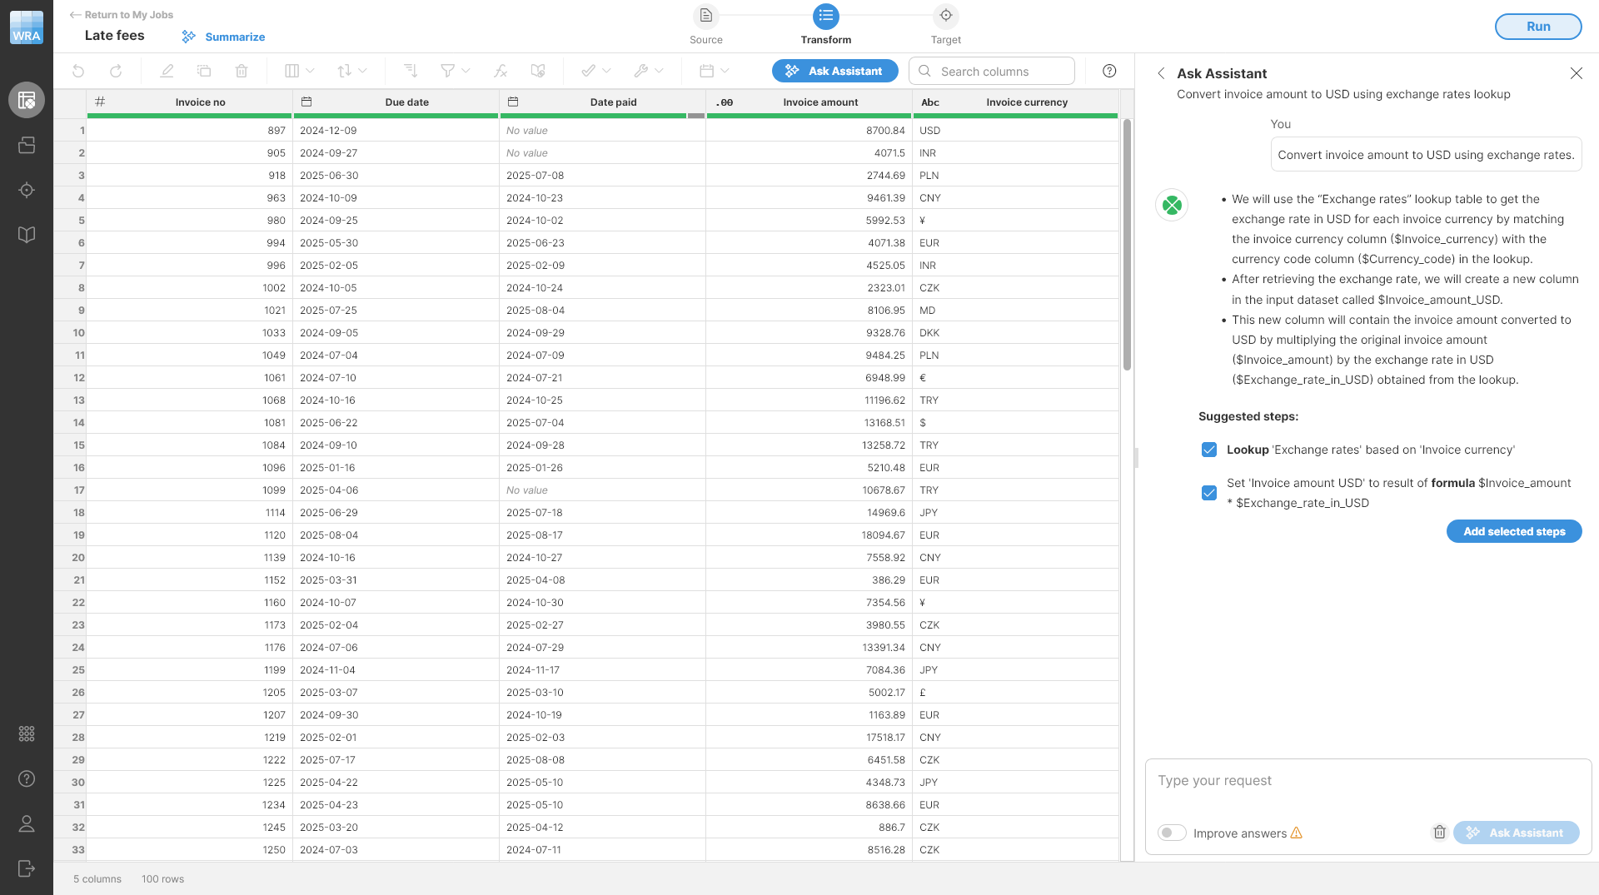Clear chat with trash icon in assistant panel
Image resolution: width=1599 pixels, height=895 pixels.
pos(1439,833)
